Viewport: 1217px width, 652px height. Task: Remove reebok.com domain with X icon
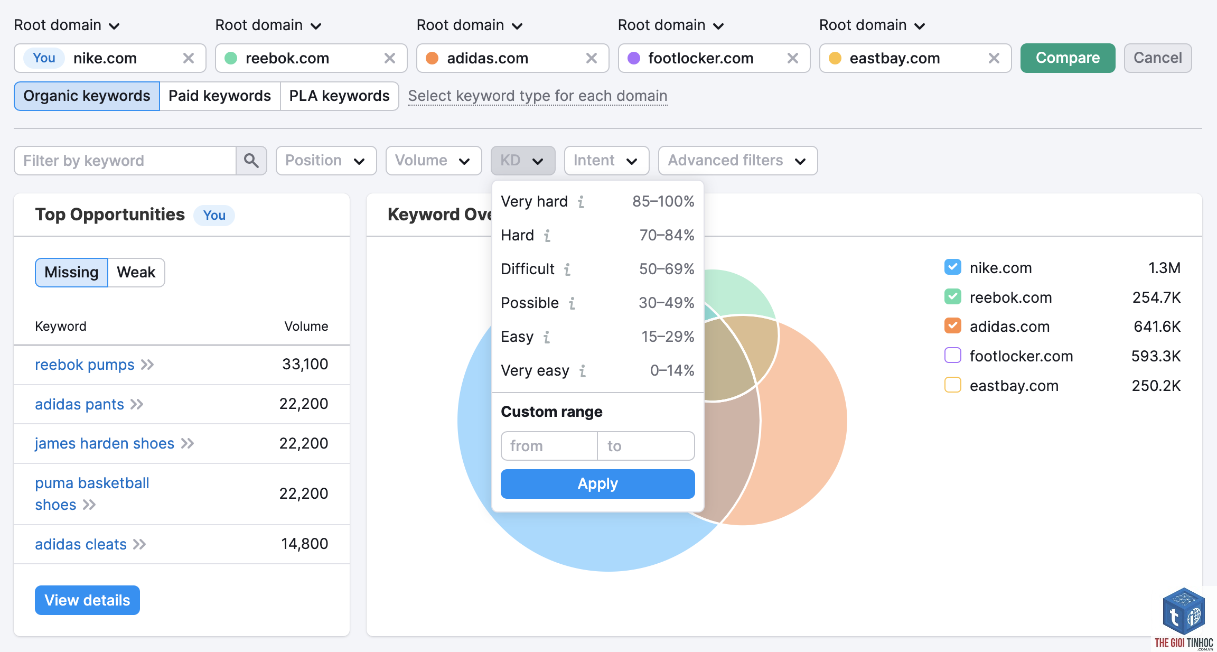[x=390, y=58]
